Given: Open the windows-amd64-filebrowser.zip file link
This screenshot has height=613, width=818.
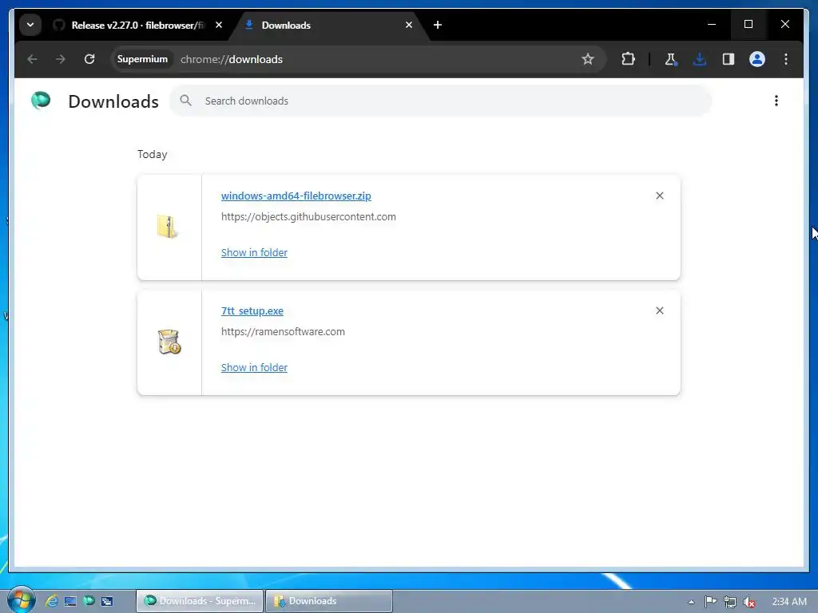Looking at the screenshot, I should coord(296,196).
